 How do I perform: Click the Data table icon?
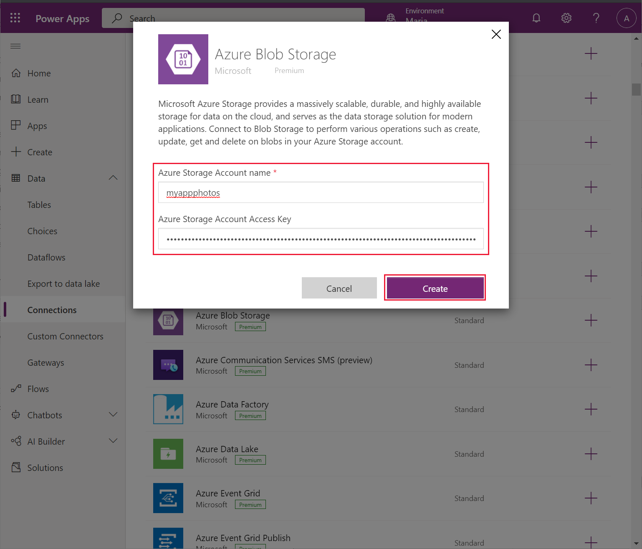16,178
